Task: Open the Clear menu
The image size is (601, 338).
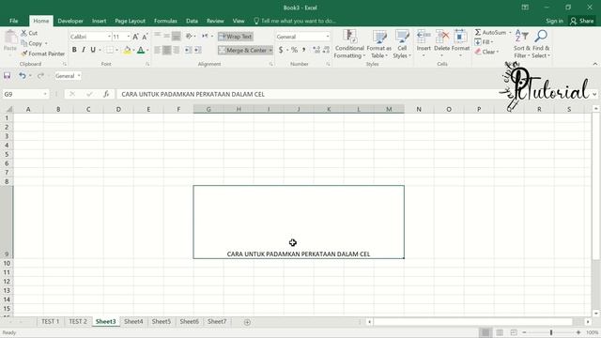Action: 486,52
